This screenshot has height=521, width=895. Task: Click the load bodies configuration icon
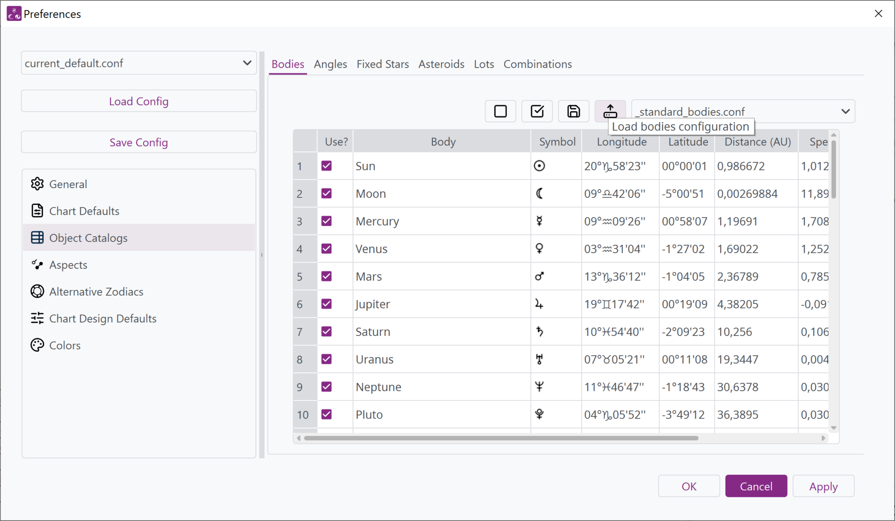pyautogui.click(x=610, y=111)
